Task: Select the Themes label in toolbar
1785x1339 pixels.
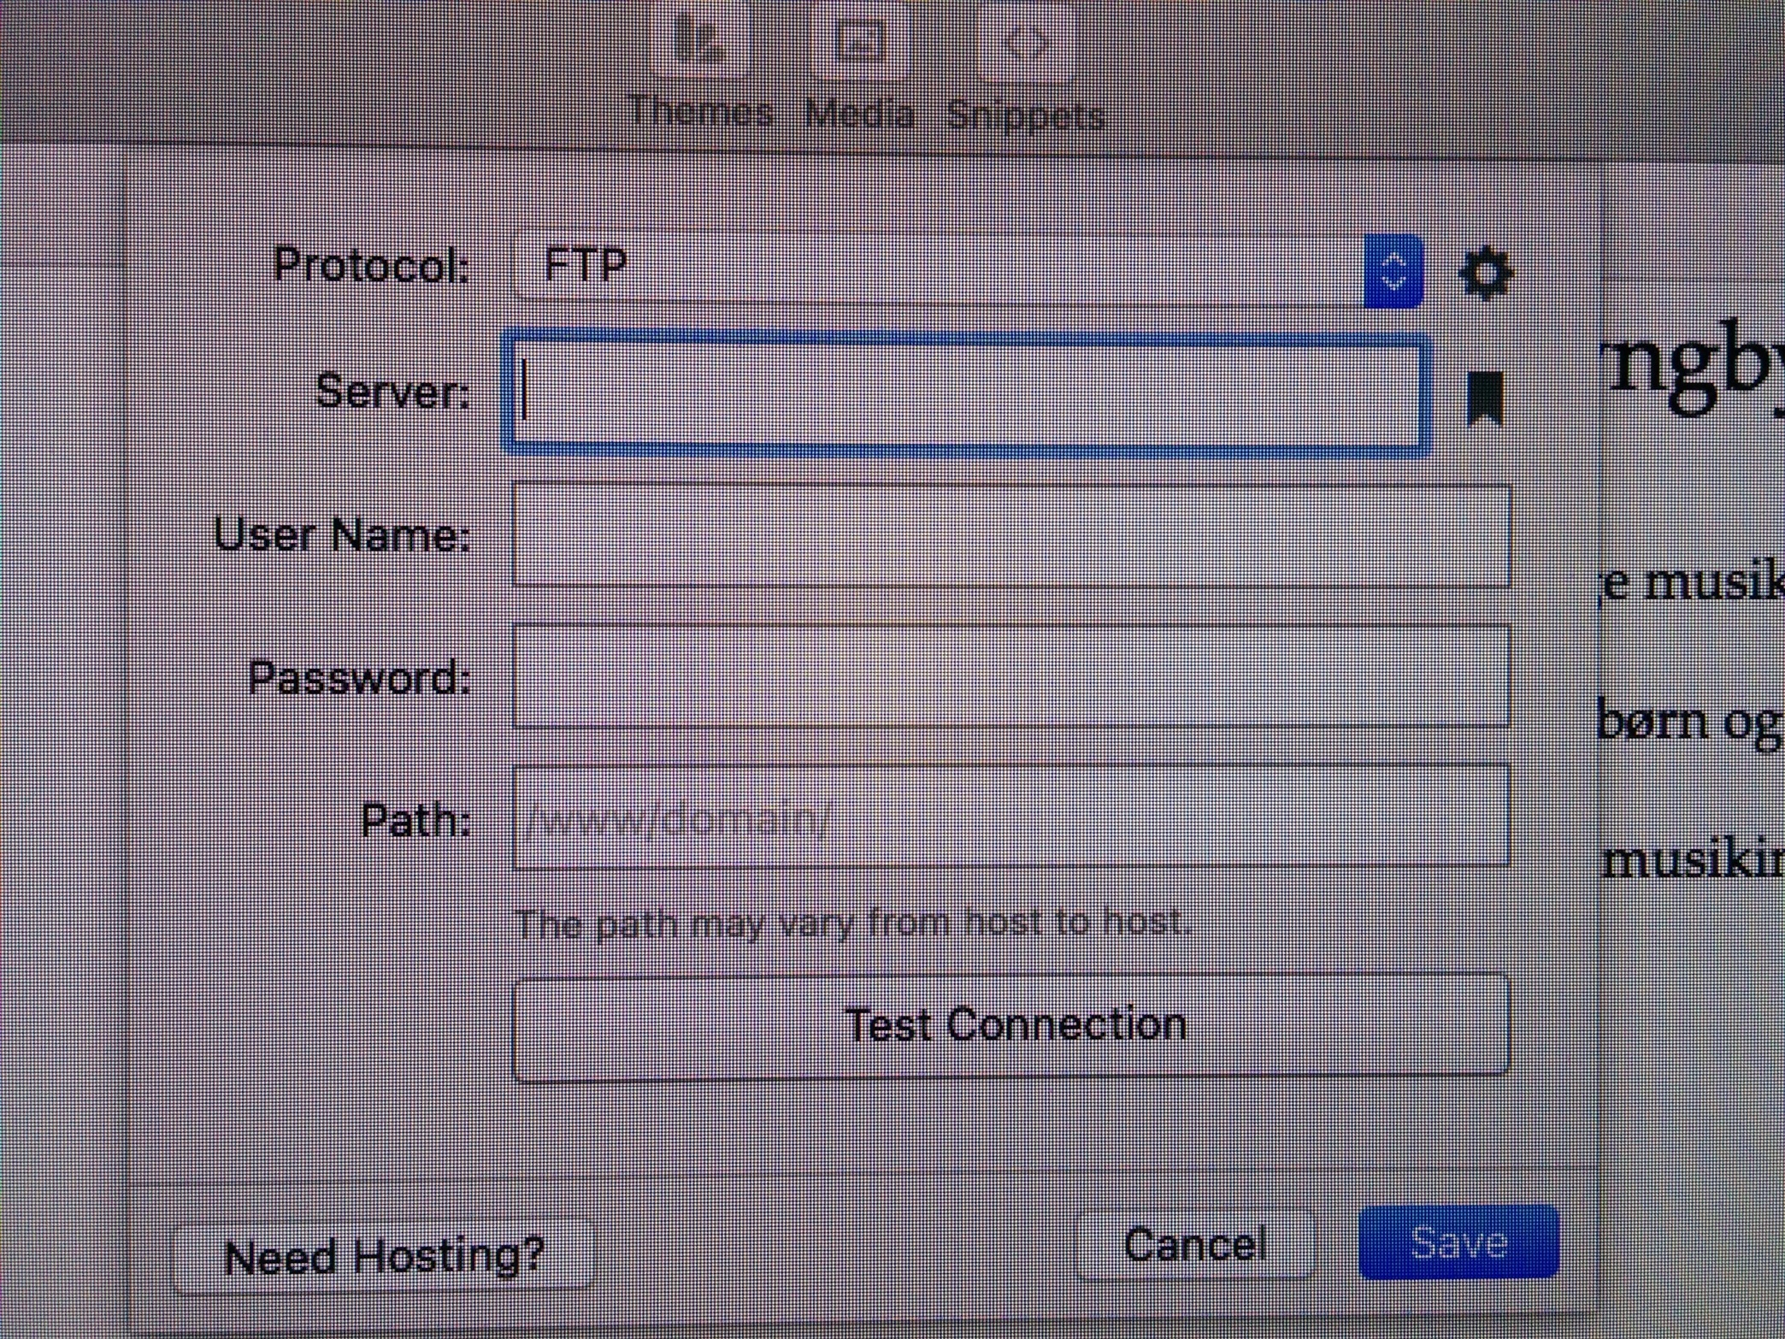Action: (700, 112)
